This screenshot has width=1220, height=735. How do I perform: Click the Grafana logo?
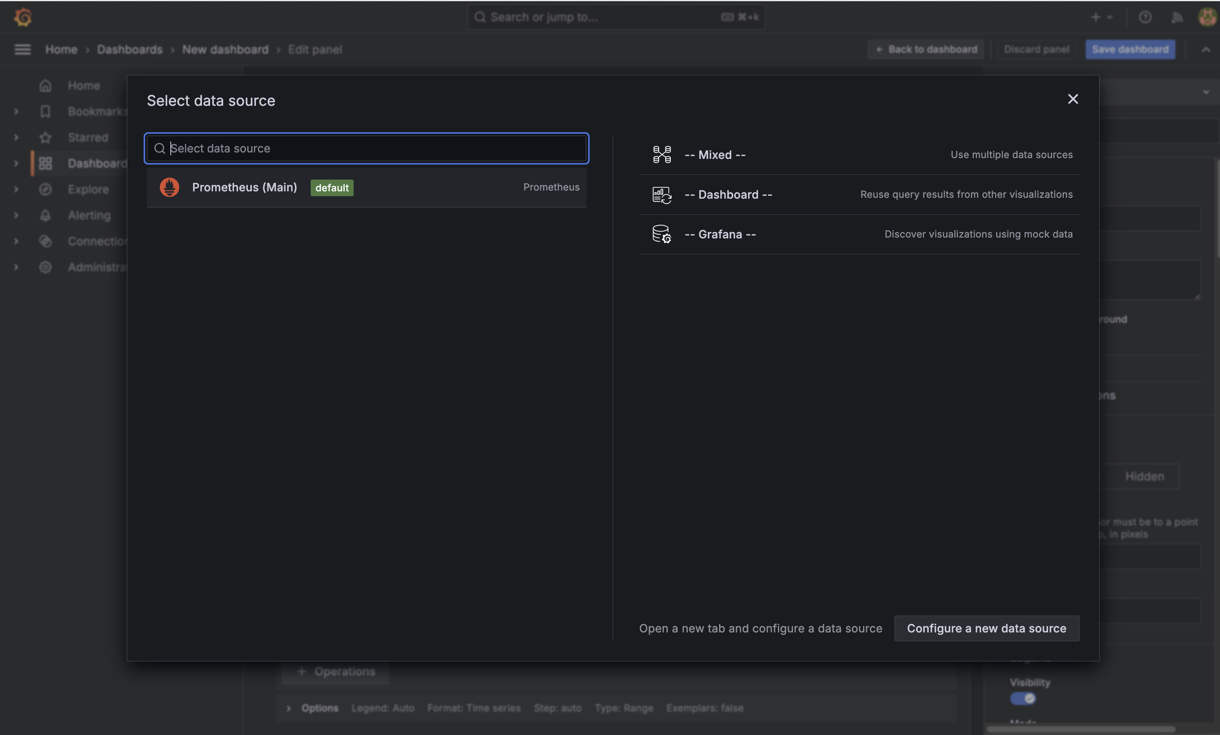pyautogui.click(x=23, y=16)
